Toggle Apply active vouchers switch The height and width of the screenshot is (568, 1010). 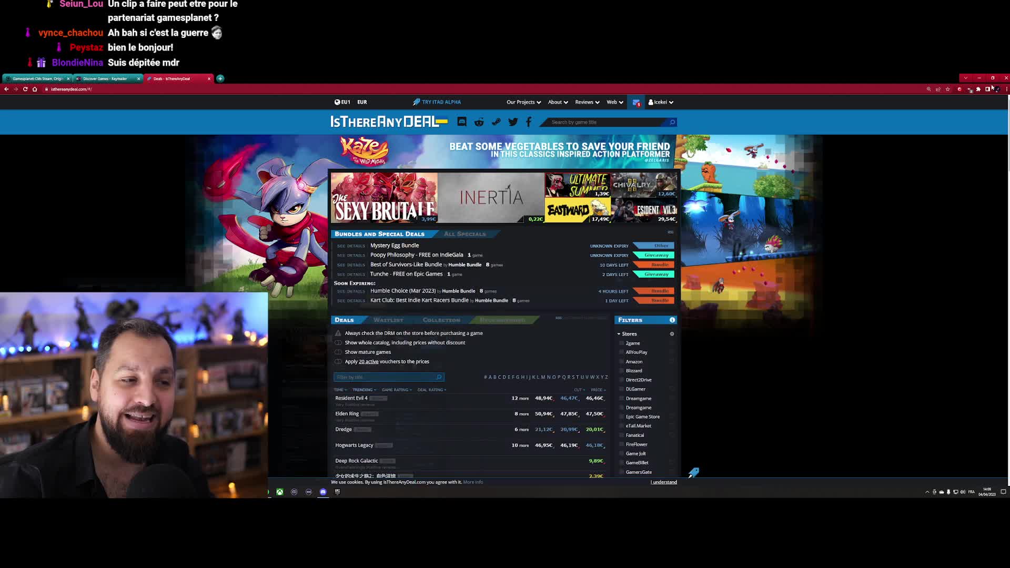(338, 361)
